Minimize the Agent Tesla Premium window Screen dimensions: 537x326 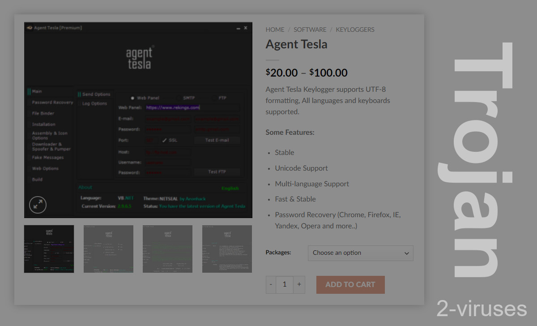pos(238,28)
